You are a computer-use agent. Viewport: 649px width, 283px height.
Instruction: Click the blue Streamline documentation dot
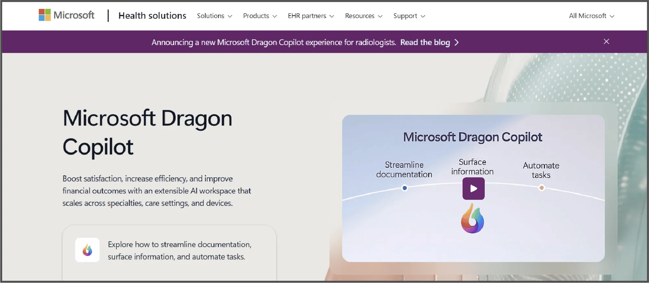pos(405,188)
